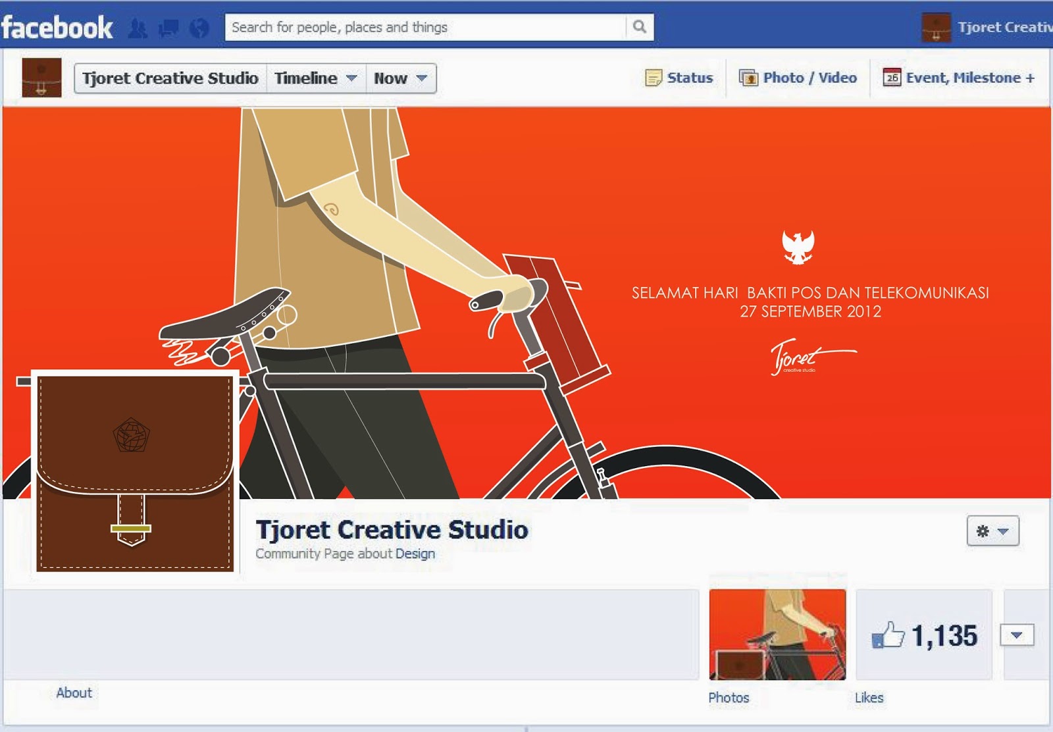Open Tjoret Creative profile link in header
This screenshot has height=732, width=1053.
tap(1004, 27)
